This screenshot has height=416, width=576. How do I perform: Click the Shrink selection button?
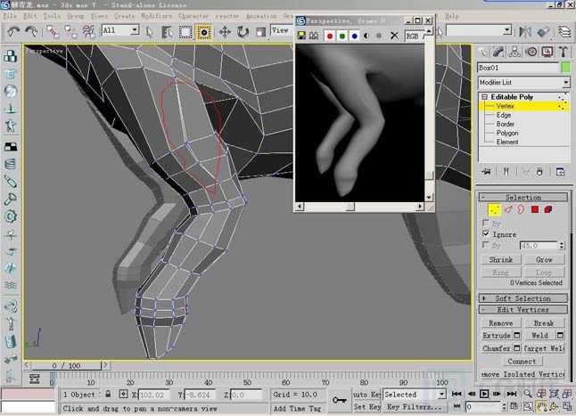coord(501,259)
